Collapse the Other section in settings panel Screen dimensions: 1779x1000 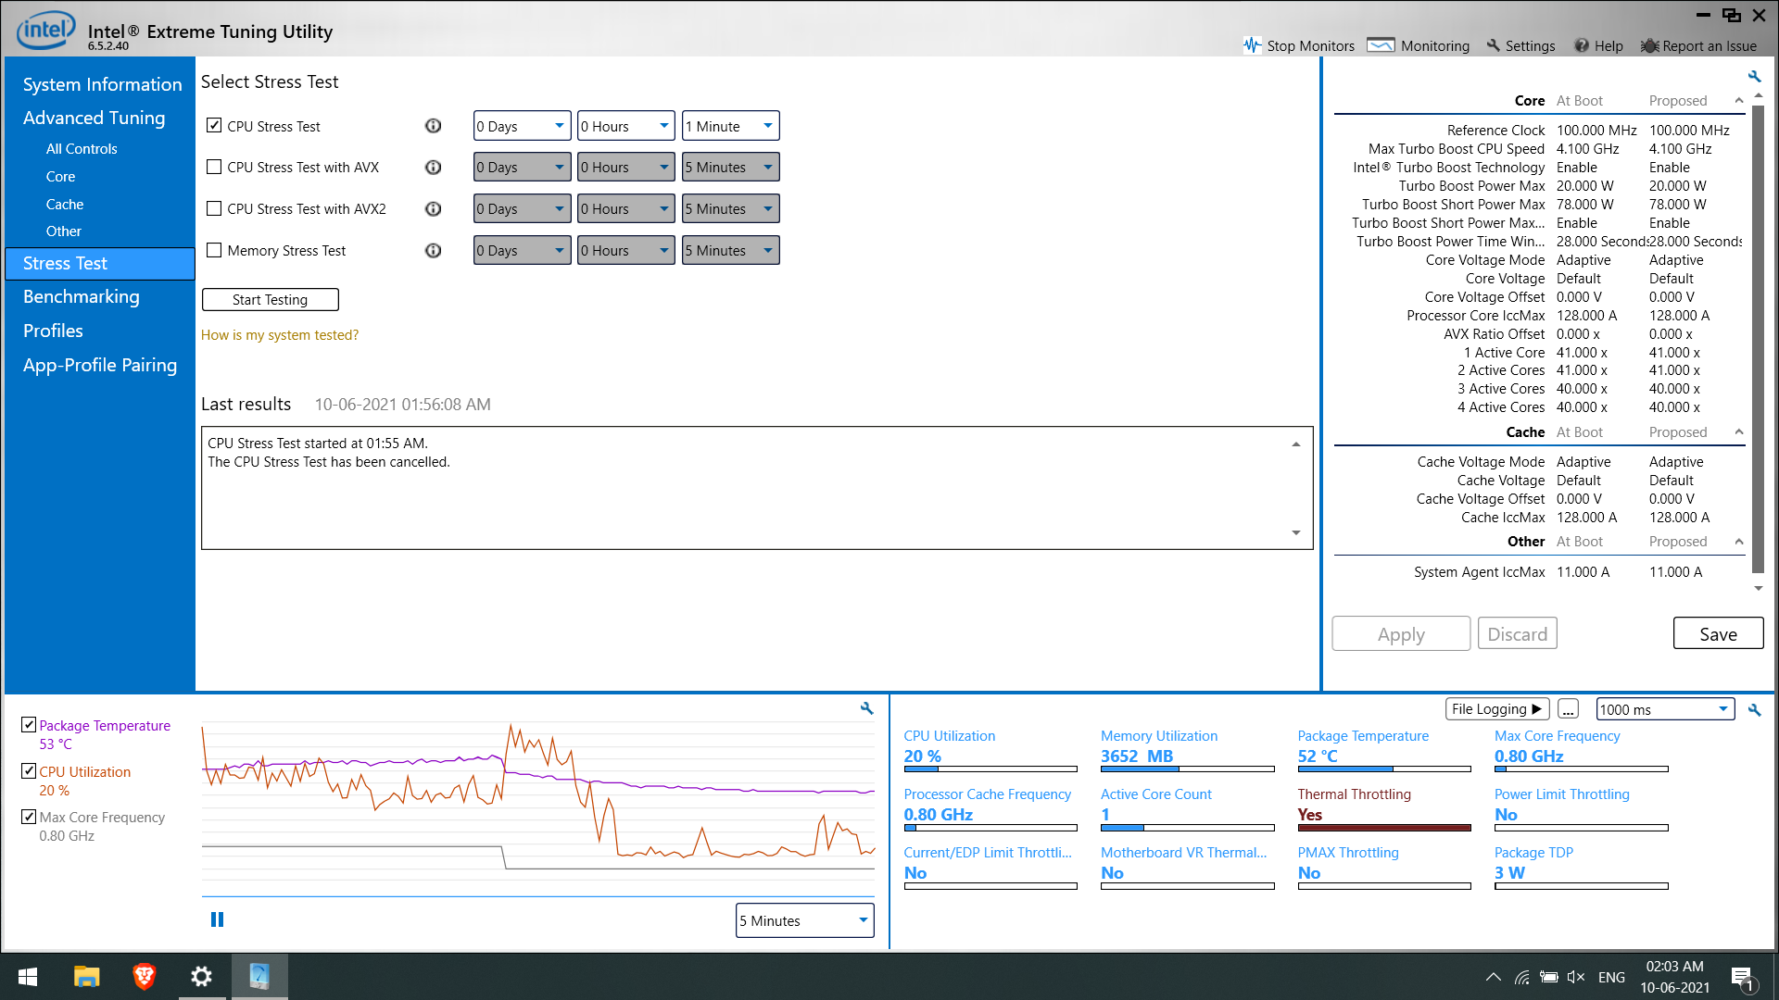tap(1738, 541)
